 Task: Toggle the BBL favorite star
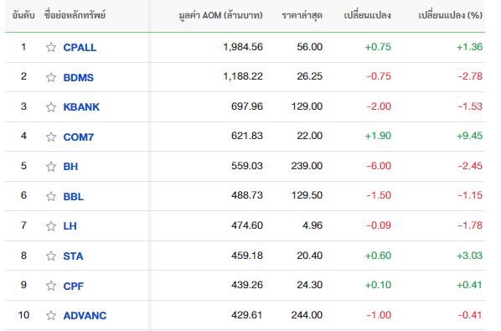pyautogui.click(x=51, y=196)
